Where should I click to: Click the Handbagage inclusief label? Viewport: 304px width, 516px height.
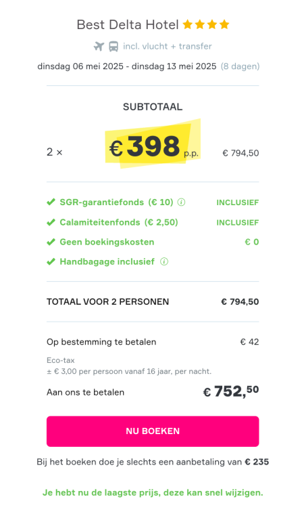(107, 262)
